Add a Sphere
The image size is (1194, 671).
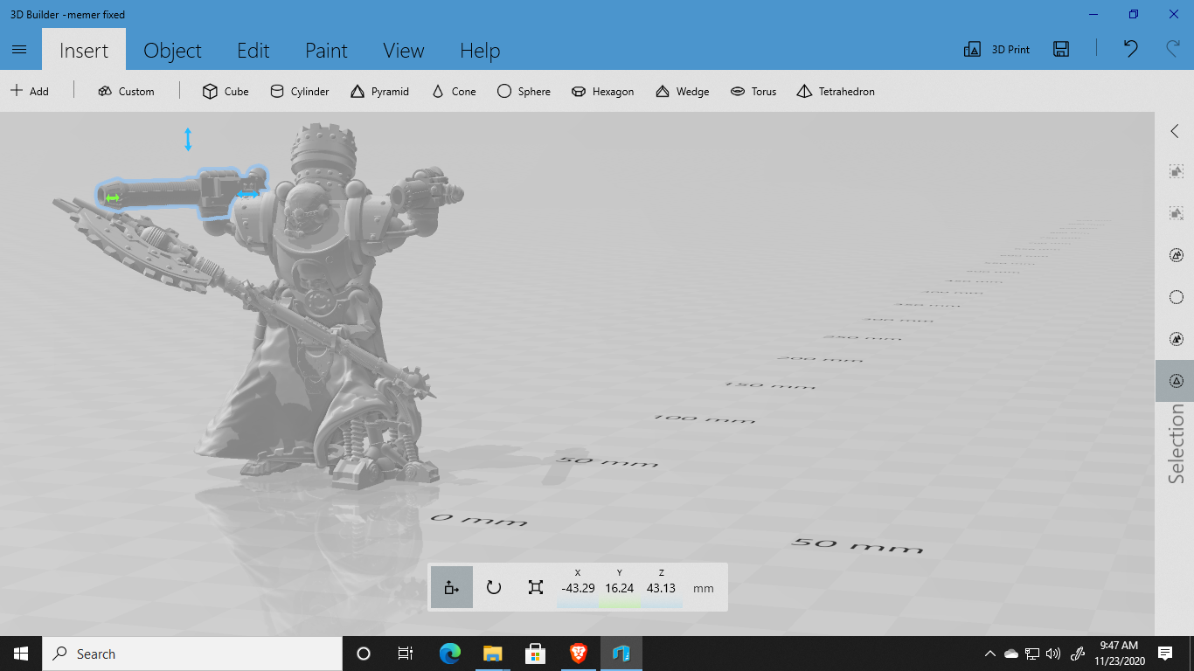524,91
